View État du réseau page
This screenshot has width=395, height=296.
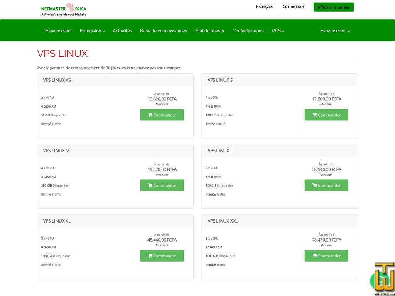(x=210, y=31)
